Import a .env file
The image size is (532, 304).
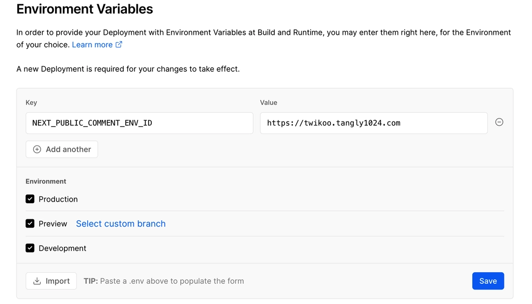click(51, 281)
